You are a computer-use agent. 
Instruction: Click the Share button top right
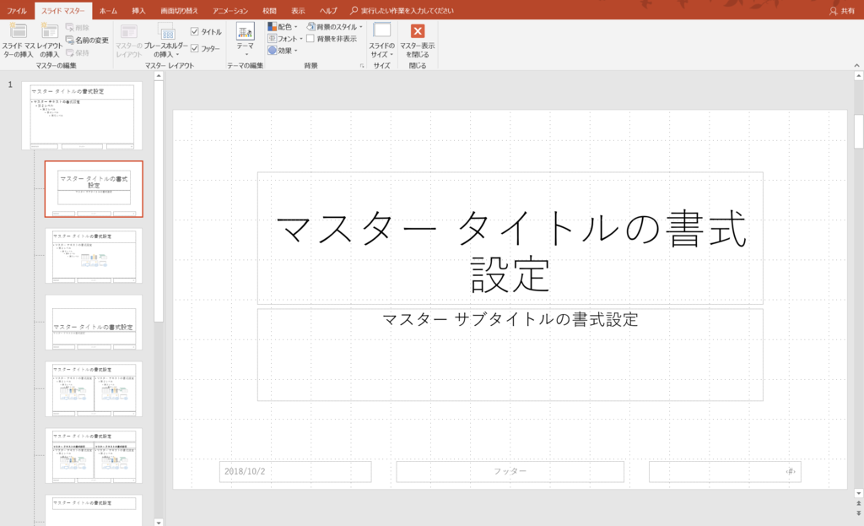(x=848, y=8)
